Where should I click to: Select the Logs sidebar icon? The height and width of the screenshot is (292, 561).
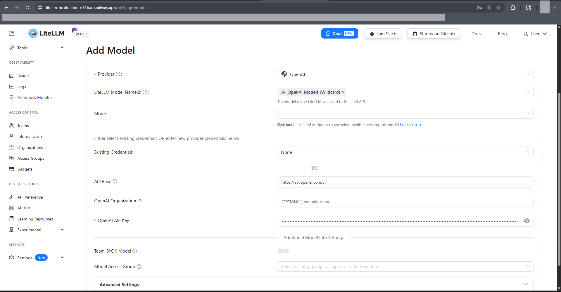pyautogui.click(x=12, y=86)
